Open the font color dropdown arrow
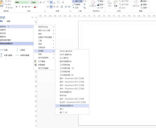This screenshot has height=128, width=156. [x=37, y=7]
